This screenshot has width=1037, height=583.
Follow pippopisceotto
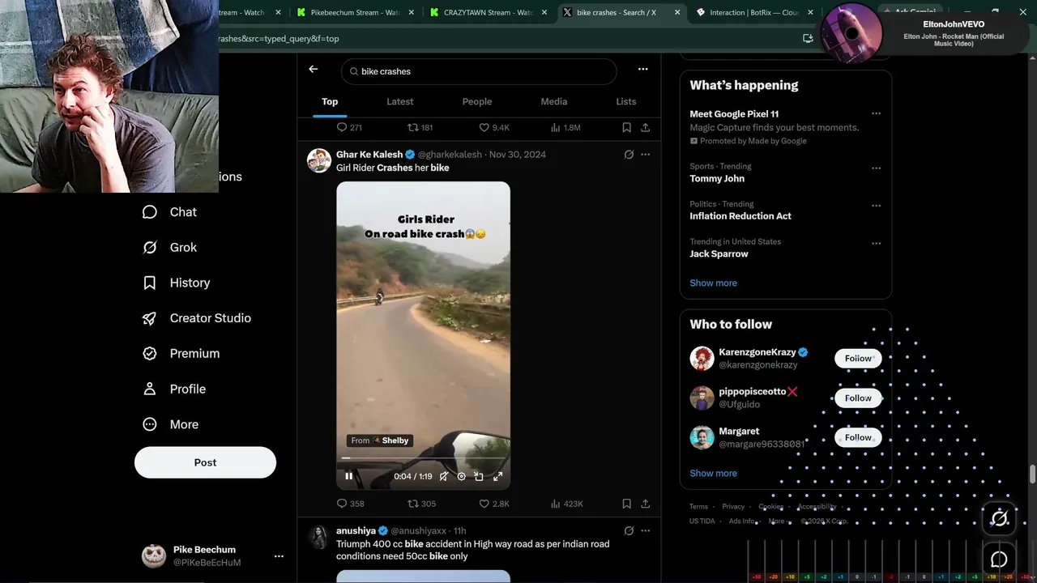(858, 398)
